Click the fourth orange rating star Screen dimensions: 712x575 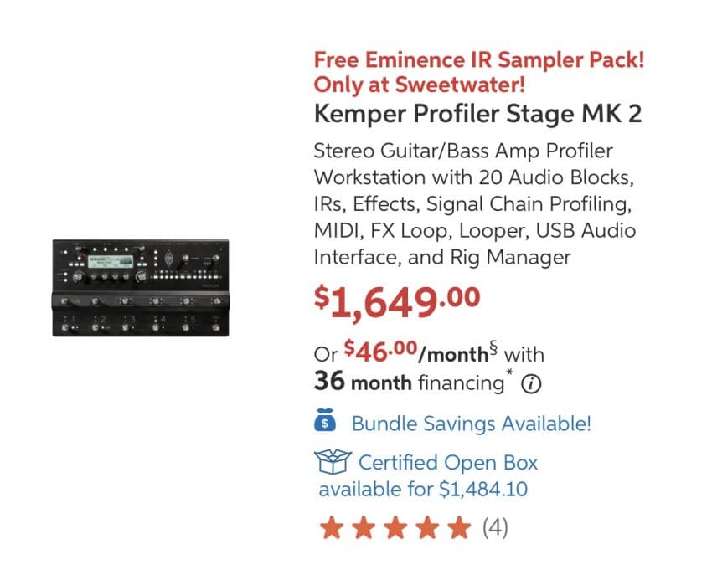point(428,527)
